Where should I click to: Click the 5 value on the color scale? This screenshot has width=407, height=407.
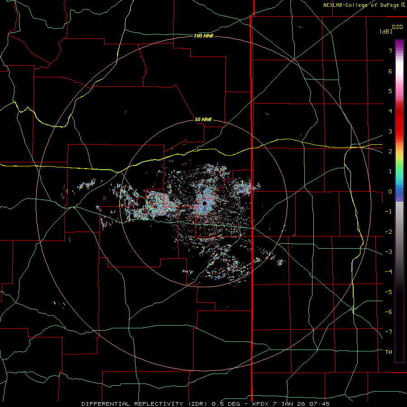coord(390,91)
